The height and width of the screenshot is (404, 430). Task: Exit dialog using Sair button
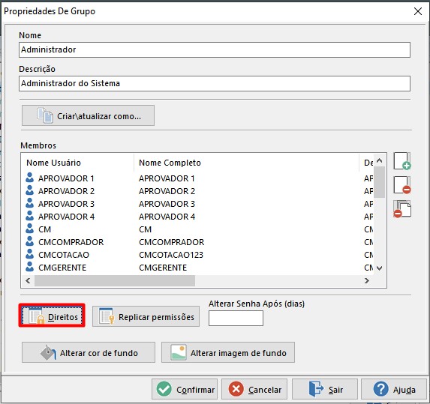coord(325,389)
